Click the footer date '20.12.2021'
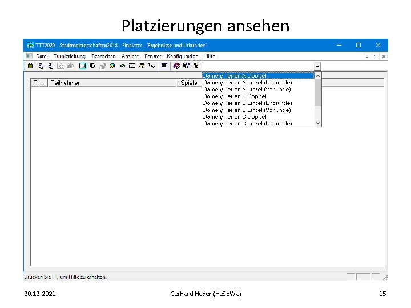 click(x=40, y=294)
